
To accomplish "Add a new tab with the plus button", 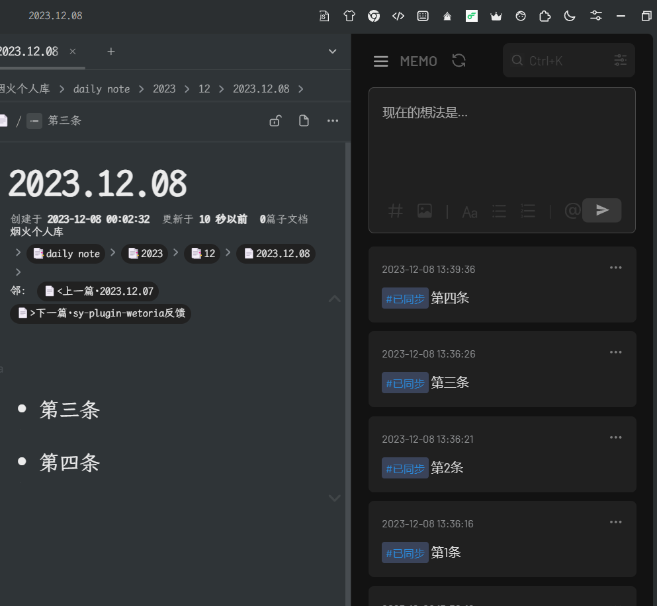I will click(111, 52).
